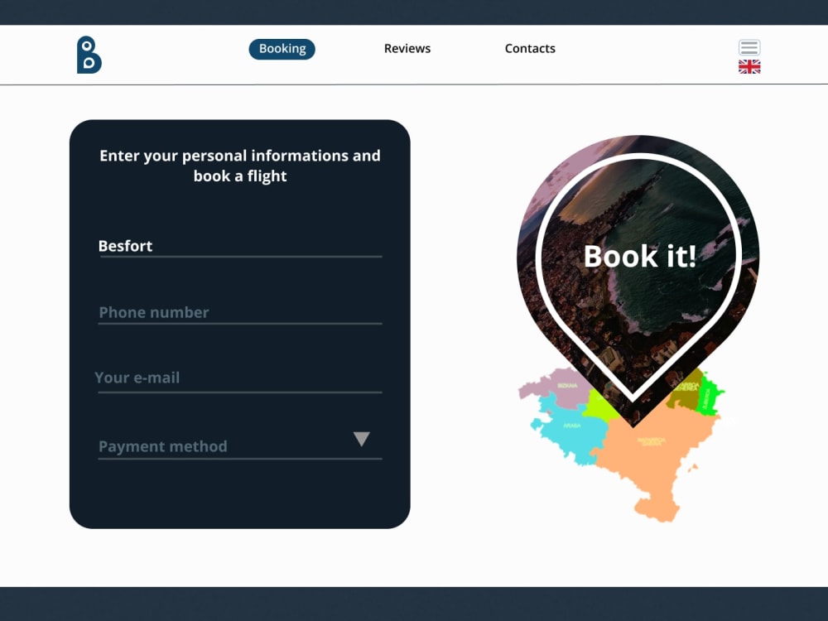Switch language via the British flag icon
Image resolution: width=828 pixels, height=621 pixels.
(x=749, y=66)
